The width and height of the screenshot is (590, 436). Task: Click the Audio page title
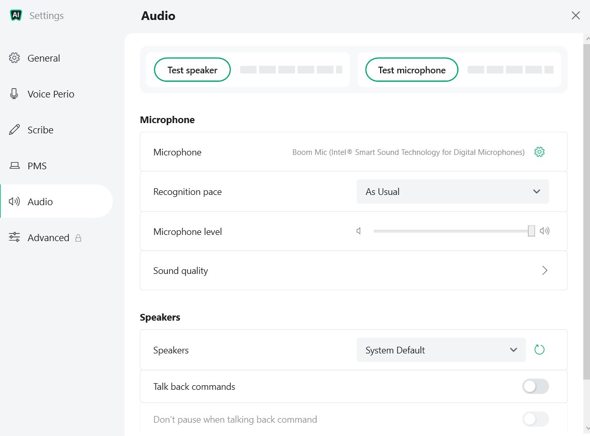(158, 16)
